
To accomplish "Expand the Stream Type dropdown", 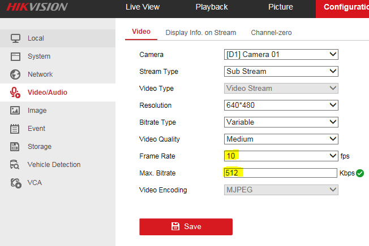I will coord(281,72).
